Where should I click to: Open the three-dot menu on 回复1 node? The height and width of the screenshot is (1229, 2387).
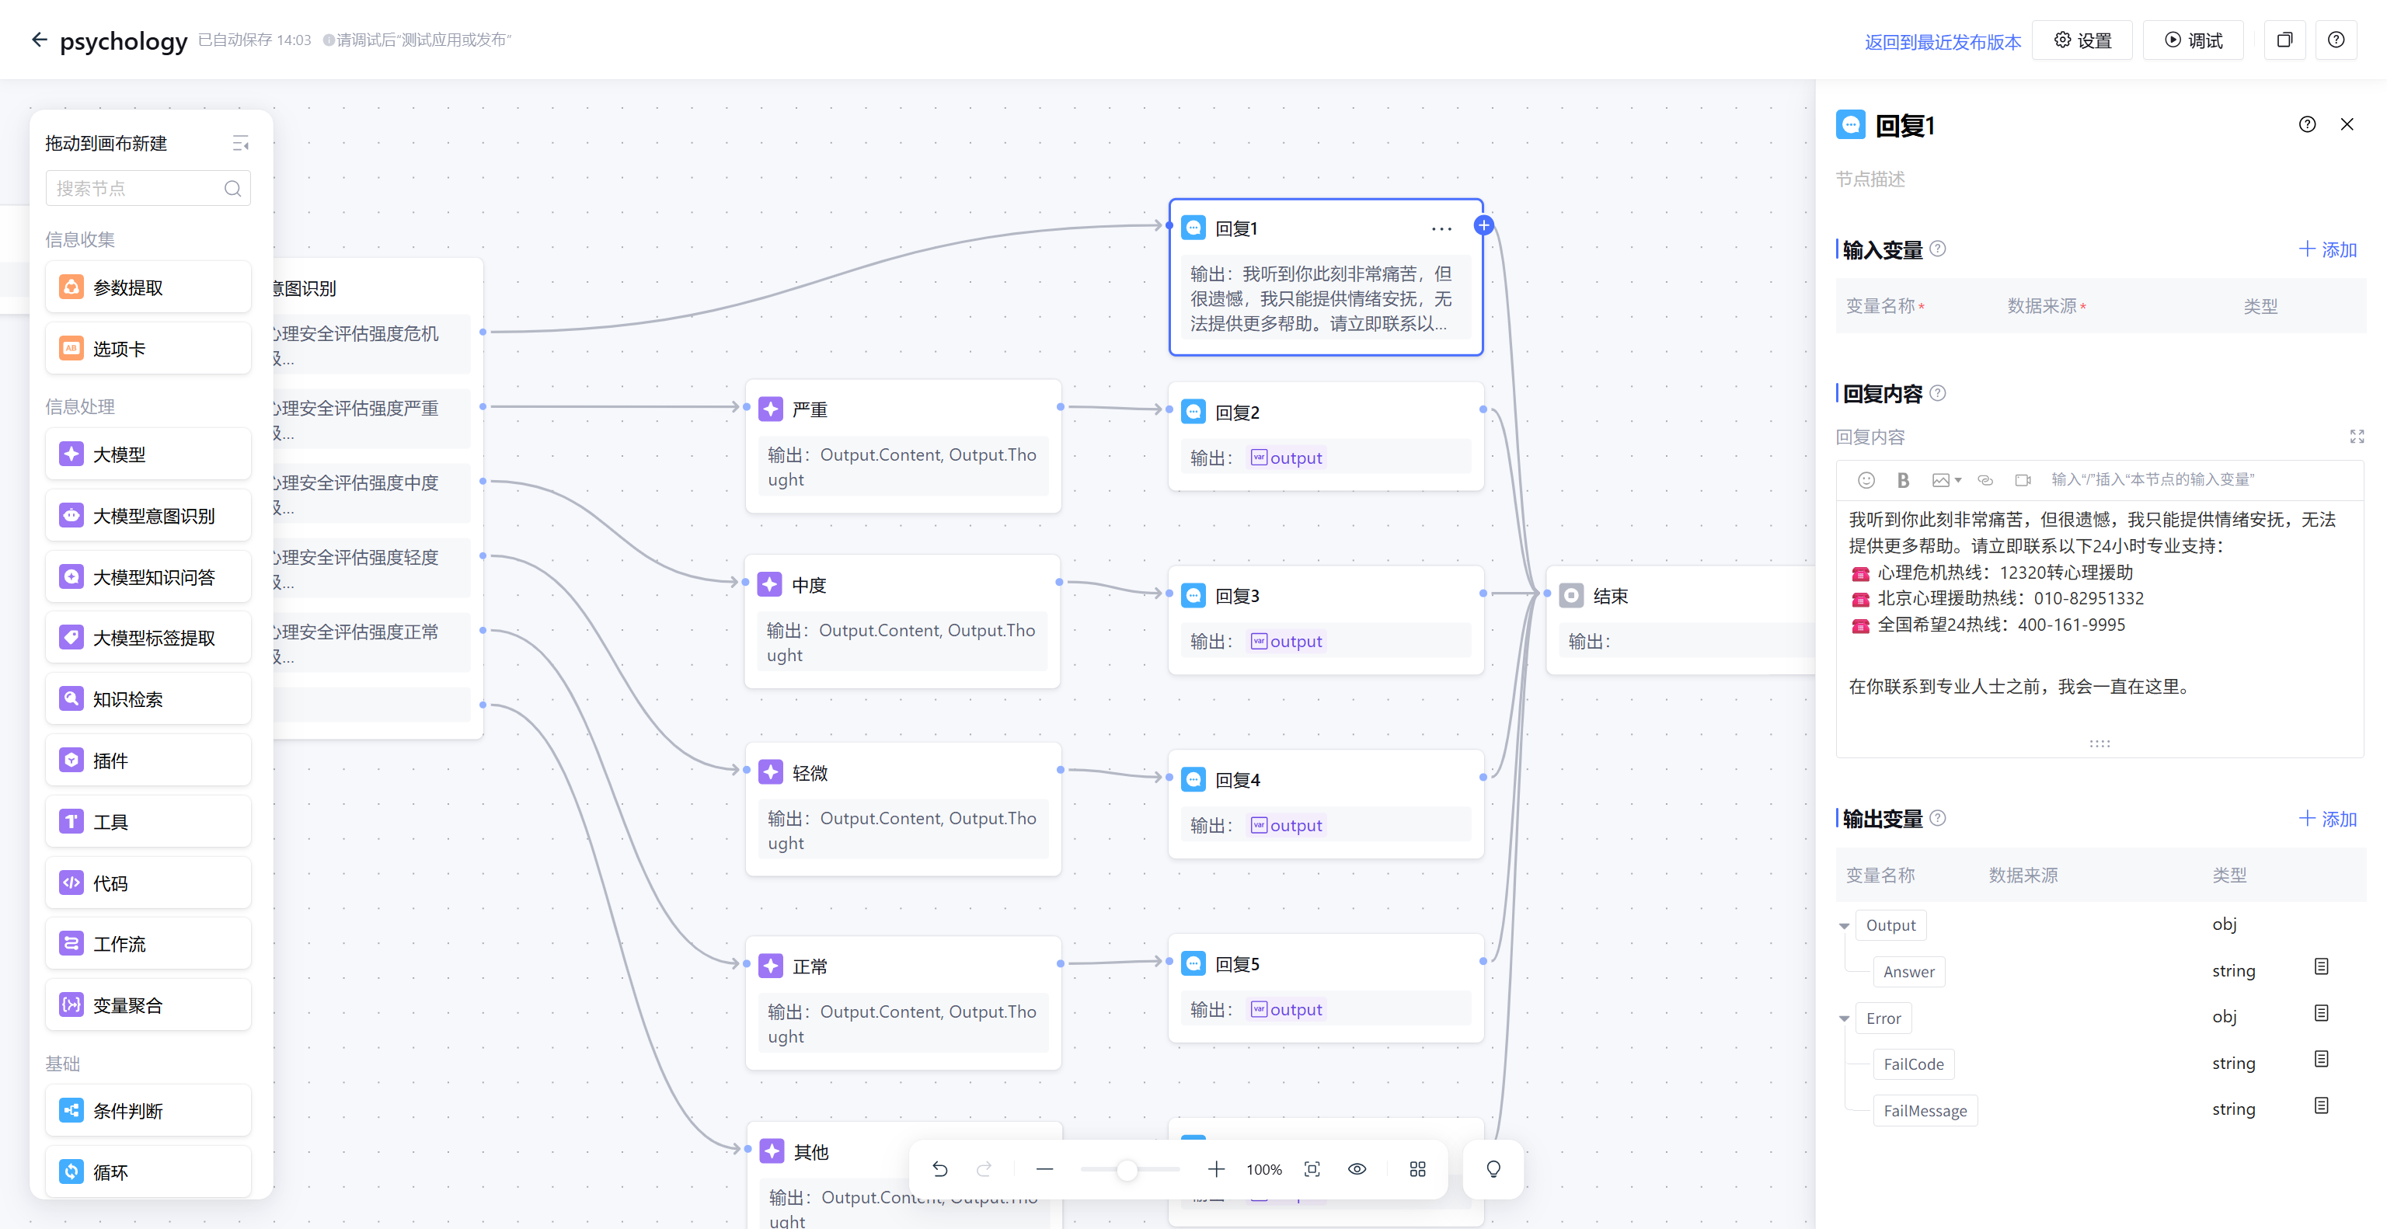(1441, 228)
